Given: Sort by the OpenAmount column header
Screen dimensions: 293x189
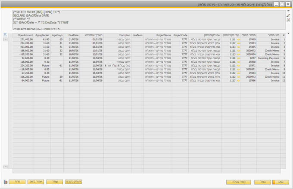Looking at the screenshot, I should click(x=23, y=35).
